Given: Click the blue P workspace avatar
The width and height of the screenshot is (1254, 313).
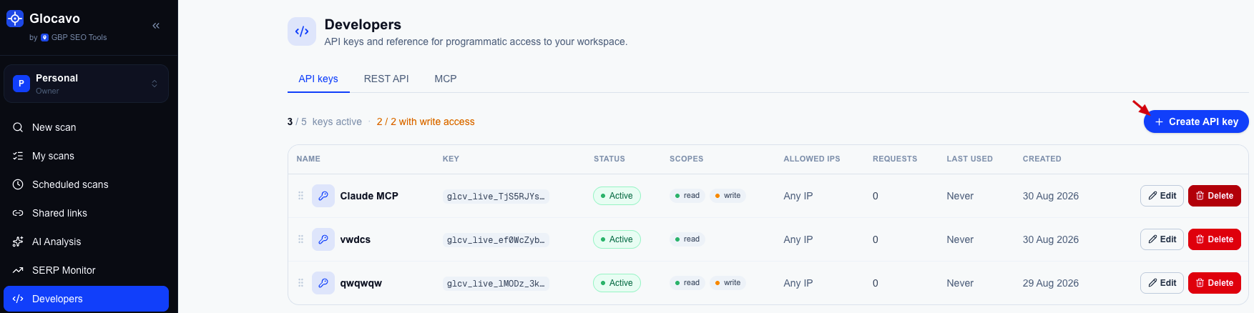Looking at the screenshot, I should tap(21, 84).
